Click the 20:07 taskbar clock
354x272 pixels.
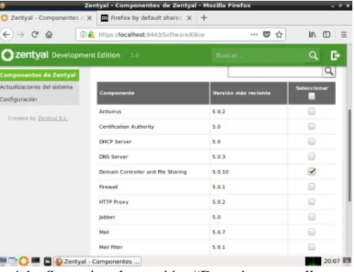click(x=332, y=261)
